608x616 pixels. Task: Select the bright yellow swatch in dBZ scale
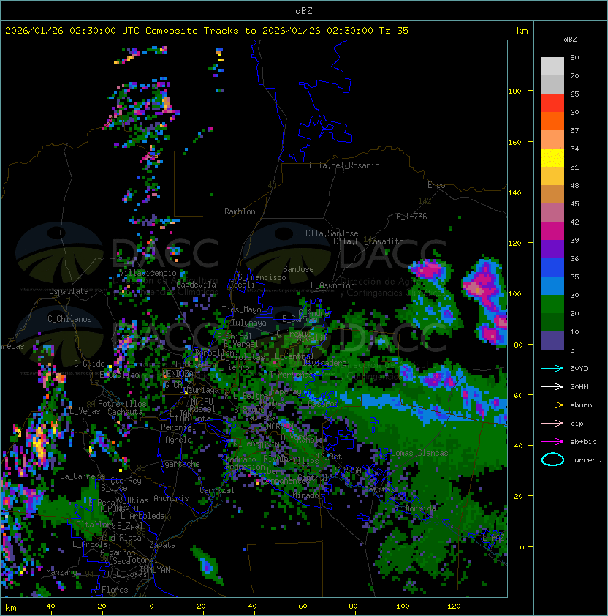tap(552, 158)
